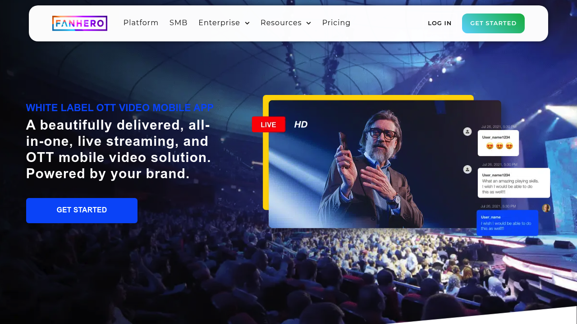577x324 pixels.
Task: View the Pricing page
Action: pos(336,23)
